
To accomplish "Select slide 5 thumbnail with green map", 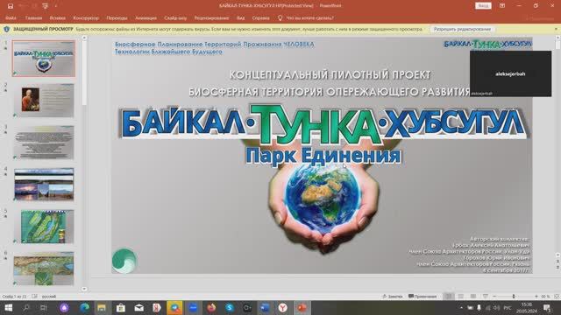I will [44, 227].
